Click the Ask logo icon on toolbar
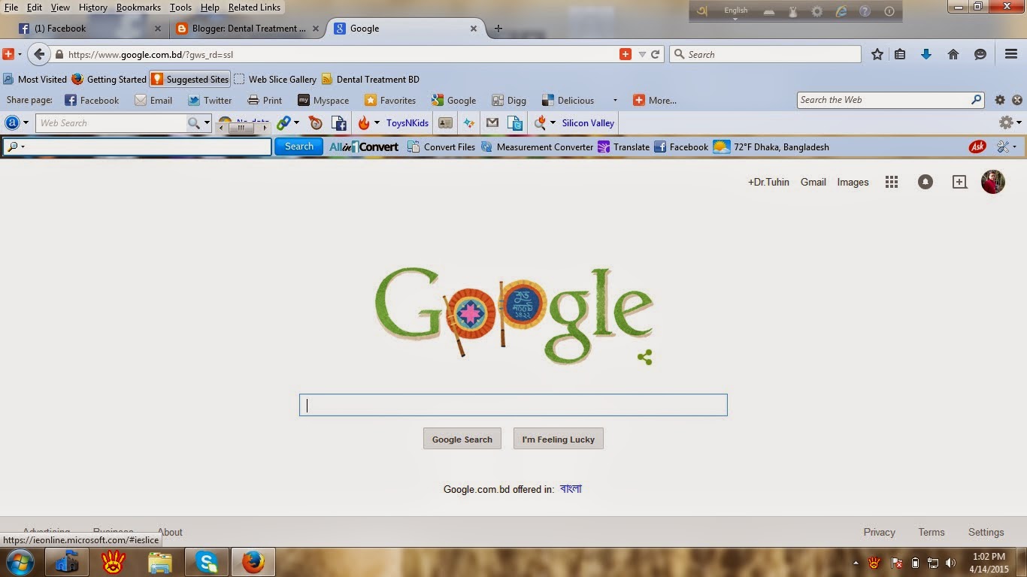Screen dimensions: 1027x577 [x=977, y=147]
